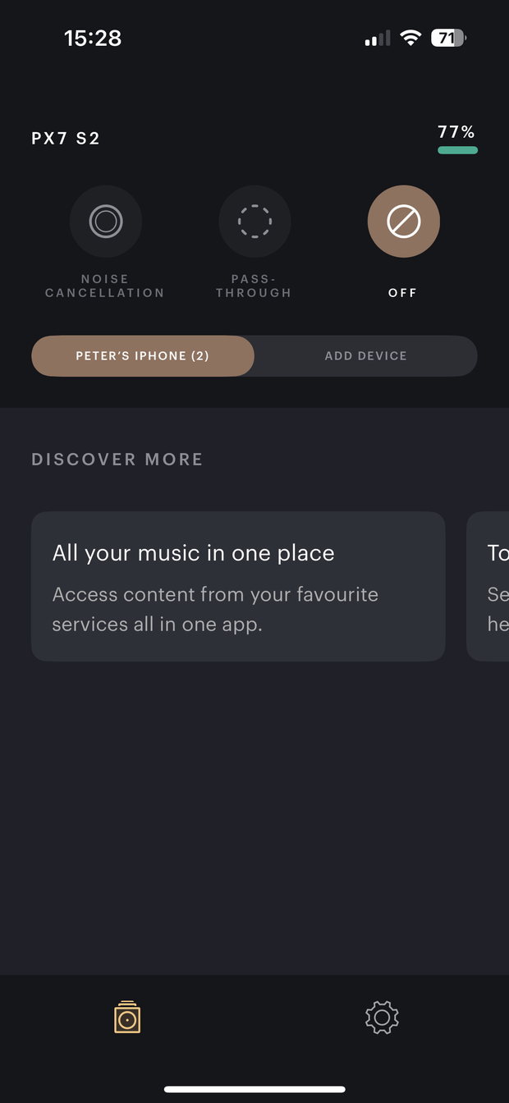Image resolution: width=509 pixels, height=1103 pixels.
Task: Click the OFF label under the icon
Action: click(403, 293)
